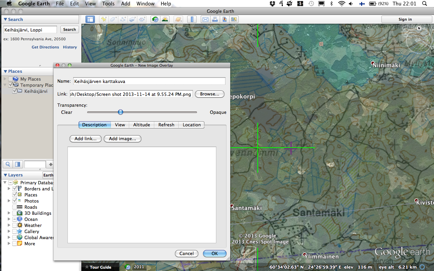Expand the Borders and Labels layer
The height and width of the screenshot is (271, 434).
9,189
